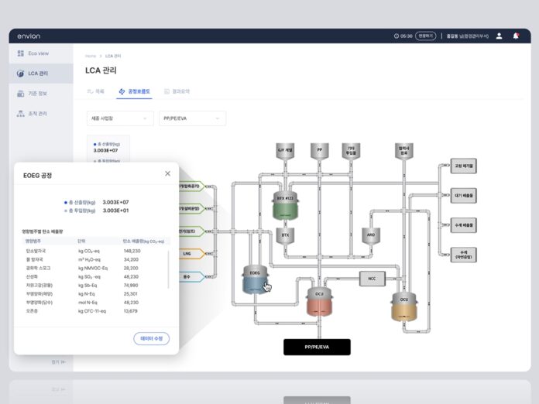
Task: Click the 연장하기 session extend button
Action: click(x=425, y=36)
